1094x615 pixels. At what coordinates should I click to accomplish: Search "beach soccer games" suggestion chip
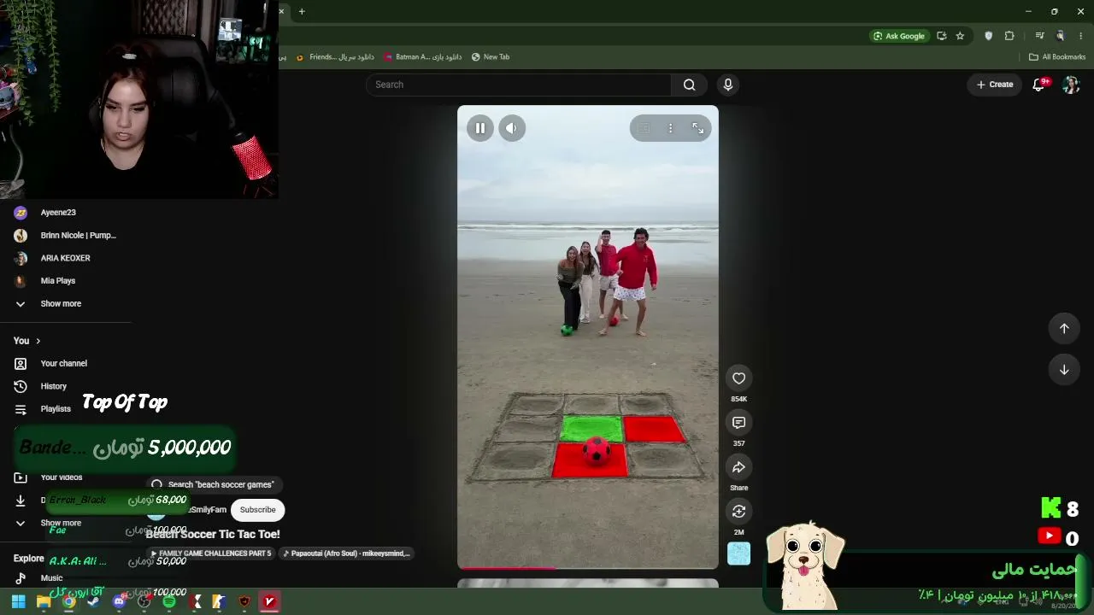click(x=213, y=484)
